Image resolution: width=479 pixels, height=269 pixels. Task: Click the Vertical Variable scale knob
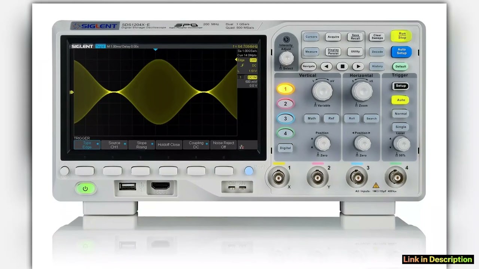point(322,91)
